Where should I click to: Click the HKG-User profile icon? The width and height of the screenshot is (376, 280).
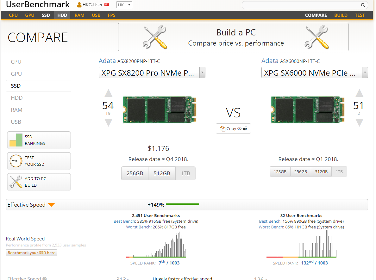coord(79,5)
